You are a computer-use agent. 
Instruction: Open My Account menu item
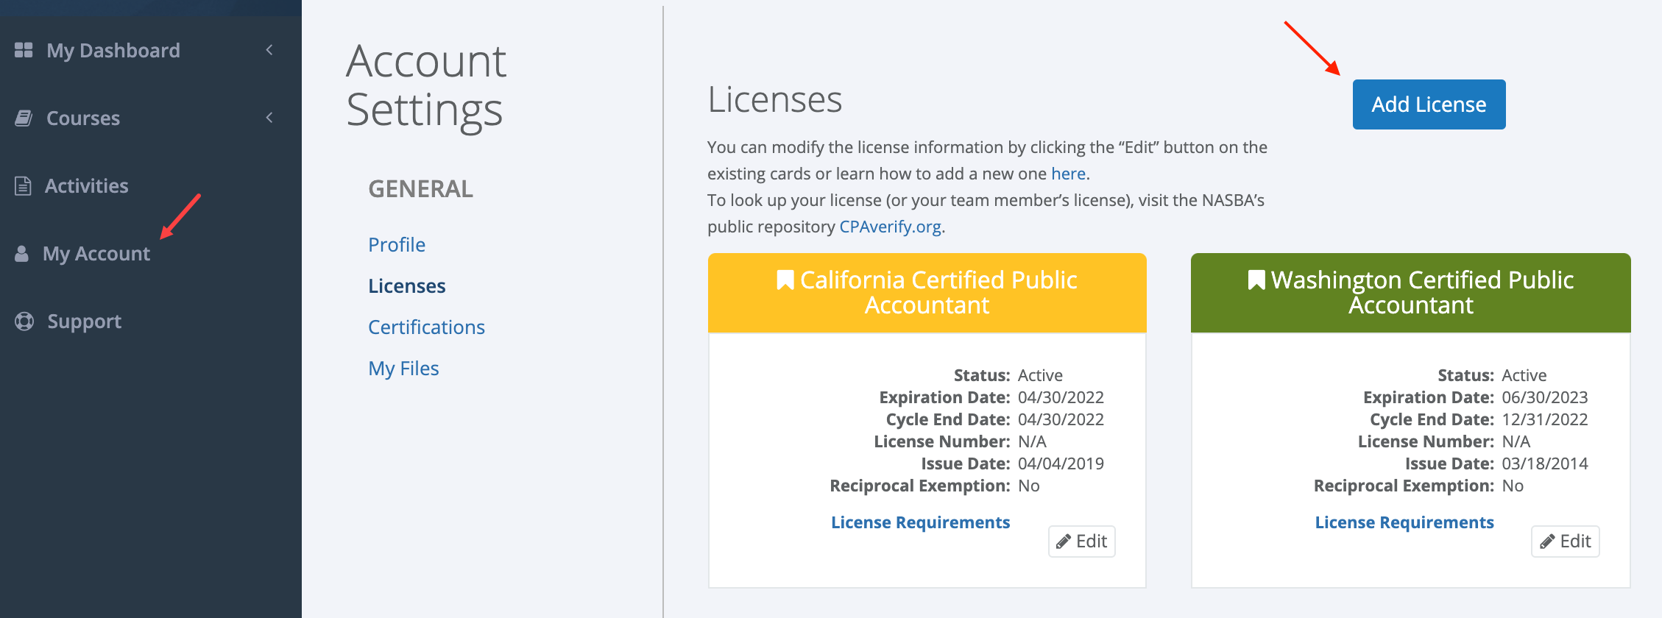click(x=96, y=254)
